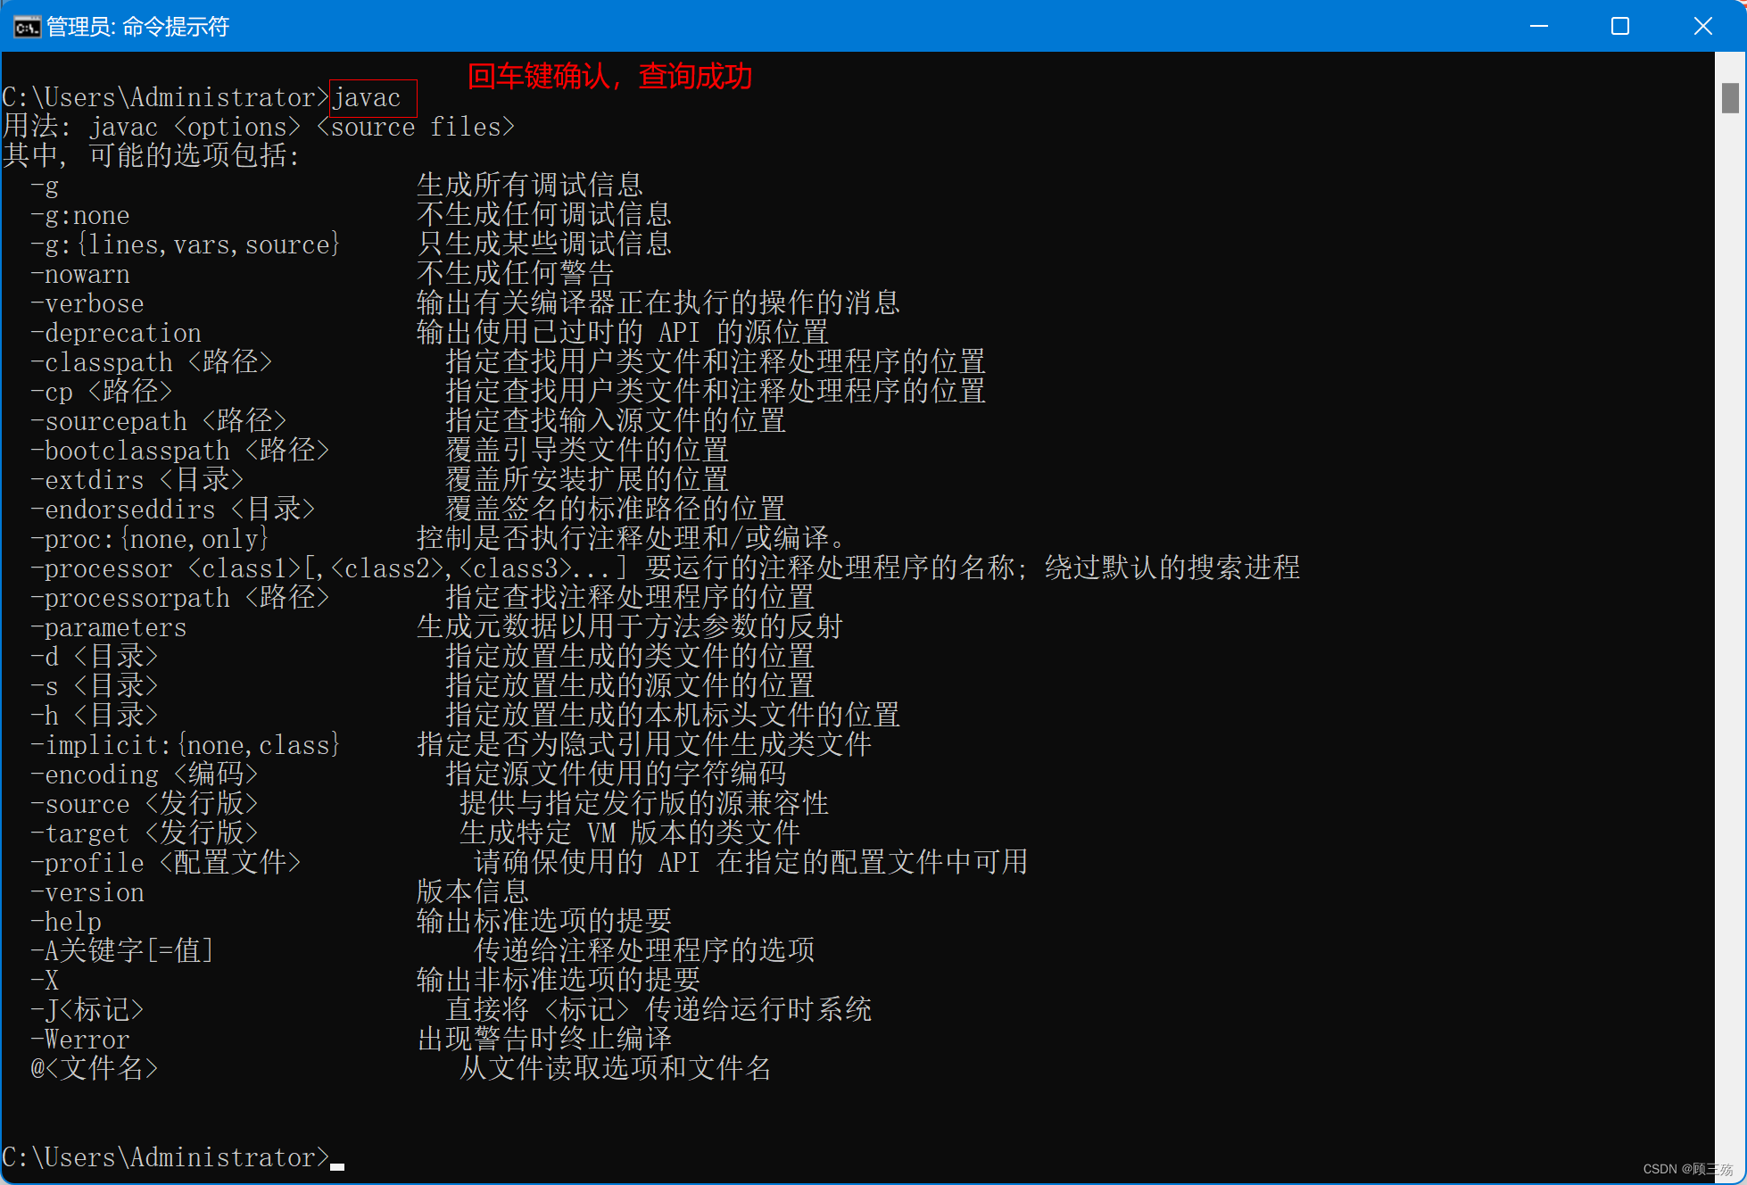This screenshot has width=1747, height=1185.
Task: Click the '@<文件名>' option text
Action: pos(94,1068)
